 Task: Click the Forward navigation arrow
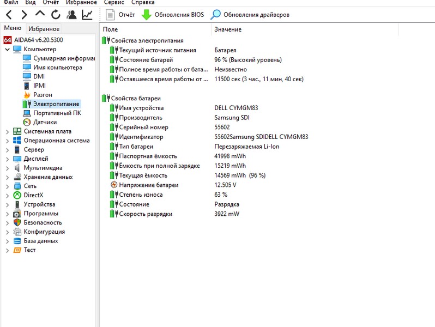pos(24,15)
